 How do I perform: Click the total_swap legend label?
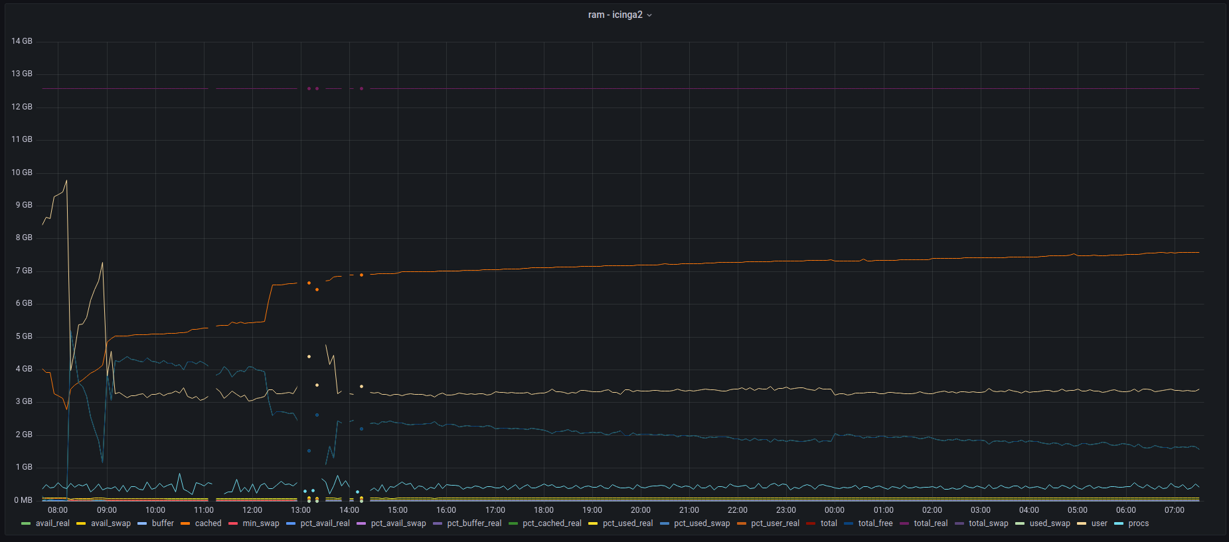pyautogui.click(x=989, y=523)
